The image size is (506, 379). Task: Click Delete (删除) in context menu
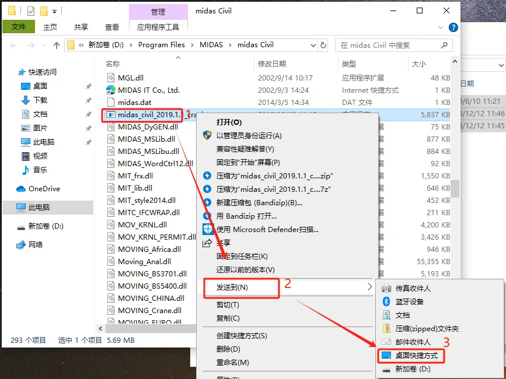pyautogui.click(x=228, y=349)
